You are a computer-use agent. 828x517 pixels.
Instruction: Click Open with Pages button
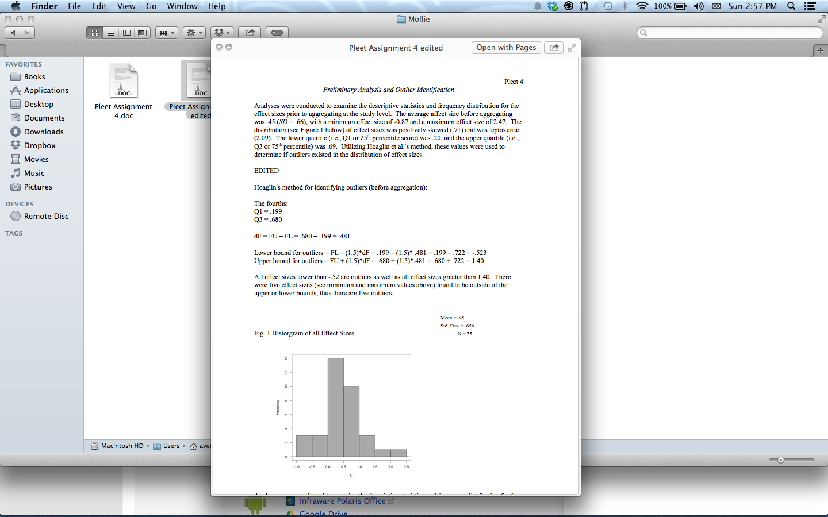click(x=506, y=48)
